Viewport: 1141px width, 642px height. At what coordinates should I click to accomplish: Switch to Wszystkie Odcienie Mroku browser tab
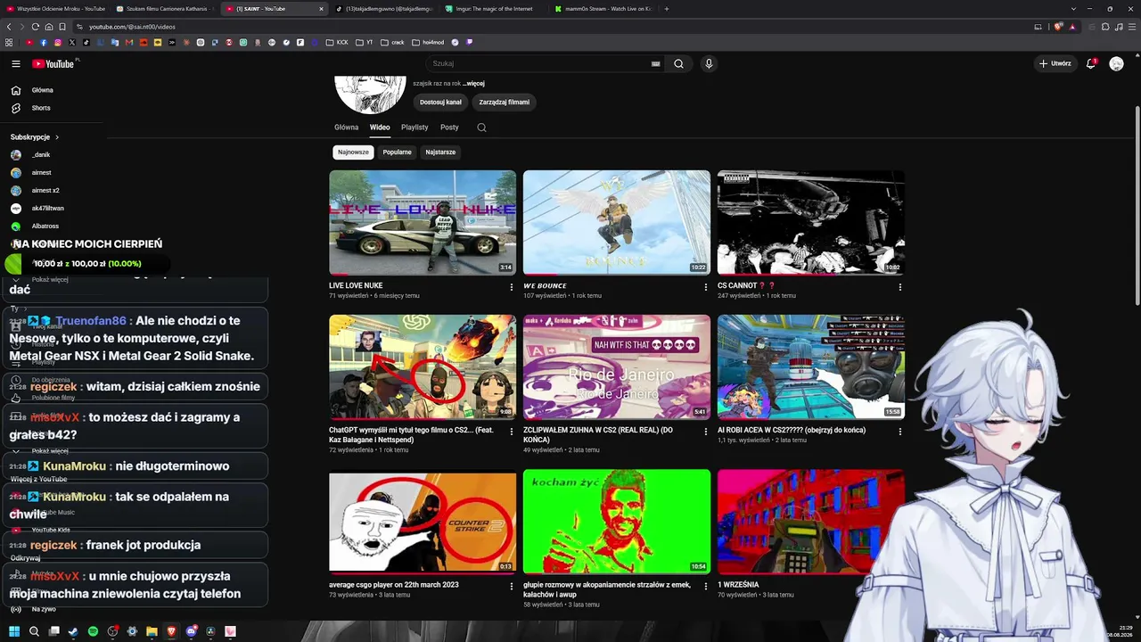click(x=55, y=9)
